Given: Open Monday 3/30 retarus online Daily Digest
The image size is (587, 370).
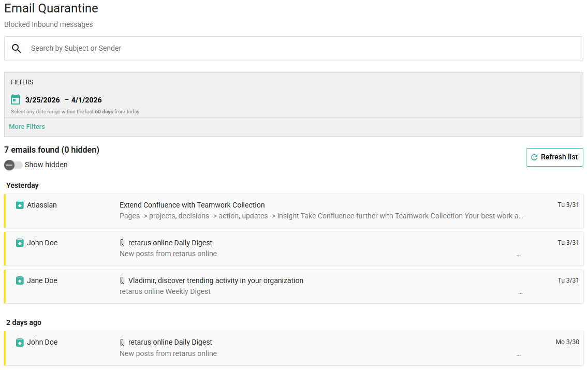Looking at the screenshot, I should coord(170,342).
